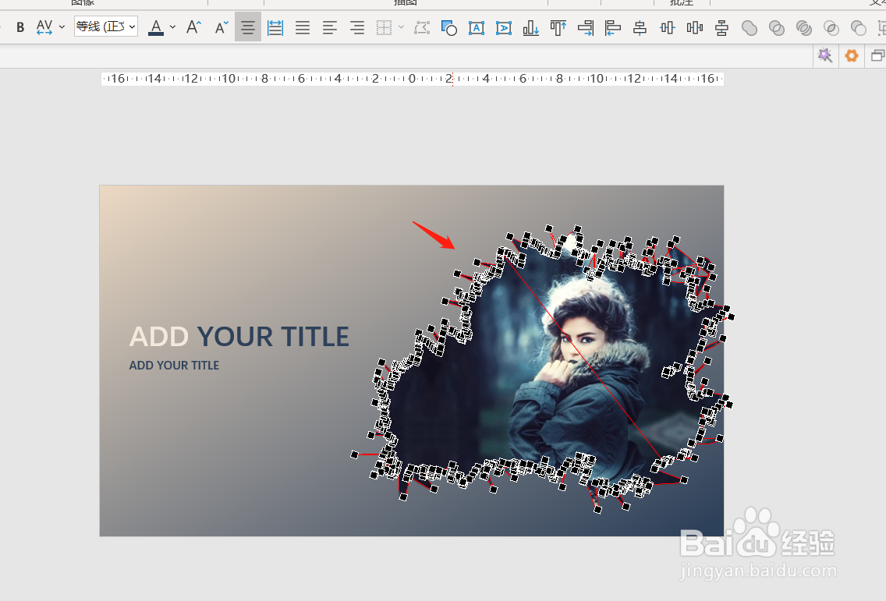Decrease font size with the smaller A icon
886x601 pixels.
click(x=221, y=27)
